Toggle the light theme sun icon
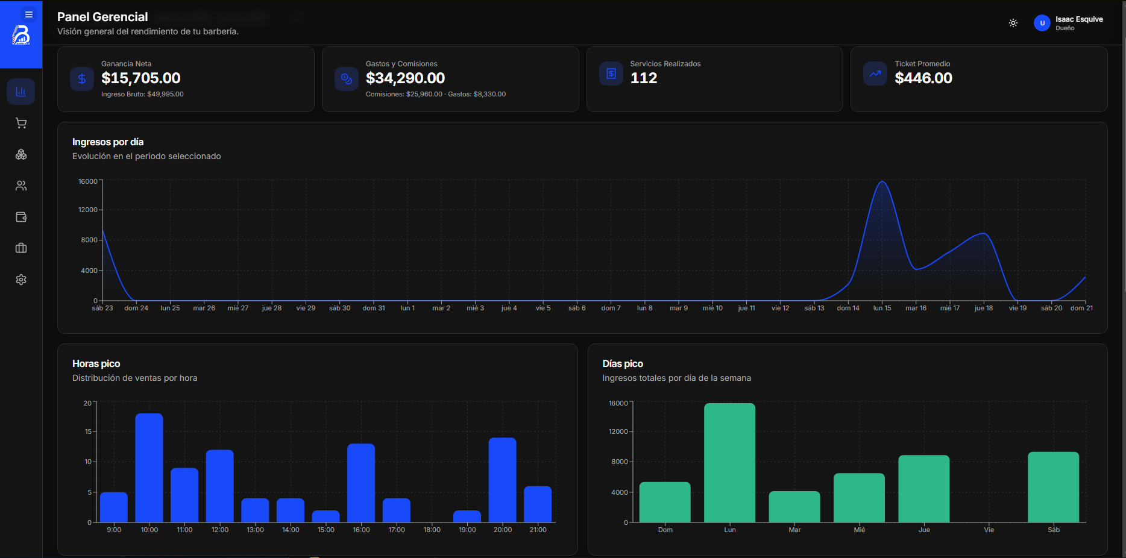The height and width of the screenshot is (558, 1126). click(x=1013, y=23)
